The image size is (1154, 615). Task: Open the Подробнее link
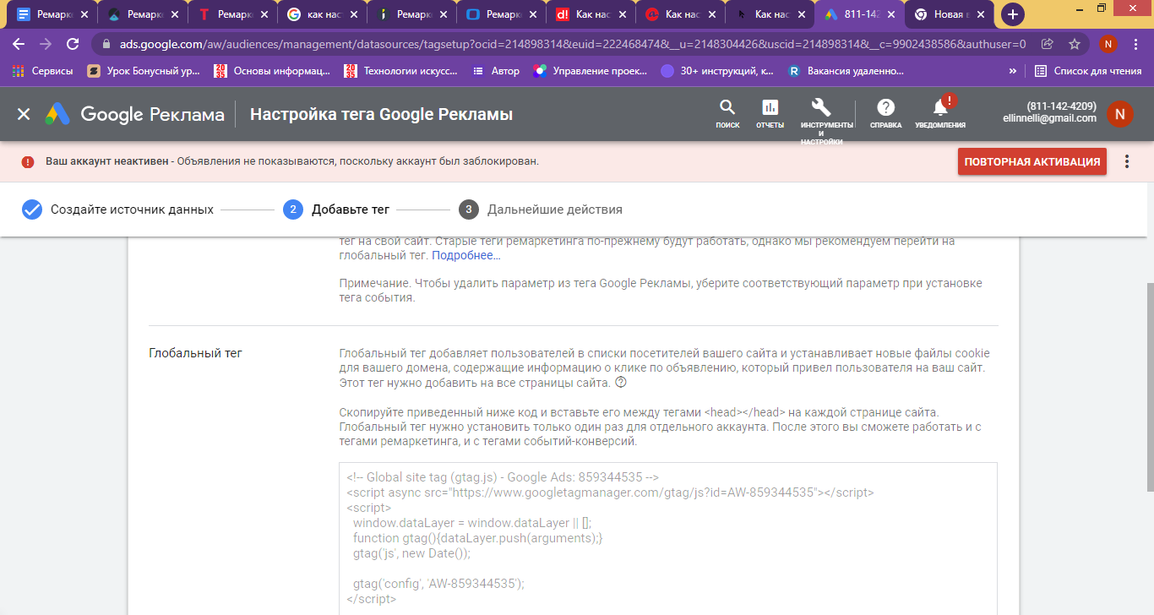tap(466, 255)
